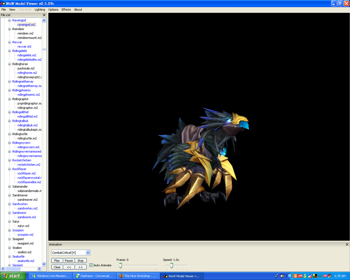The width and height of the screenshot is (350, 280).
Task: Step back with the << button
Action: pyautogui.click(x=69, y=267)
